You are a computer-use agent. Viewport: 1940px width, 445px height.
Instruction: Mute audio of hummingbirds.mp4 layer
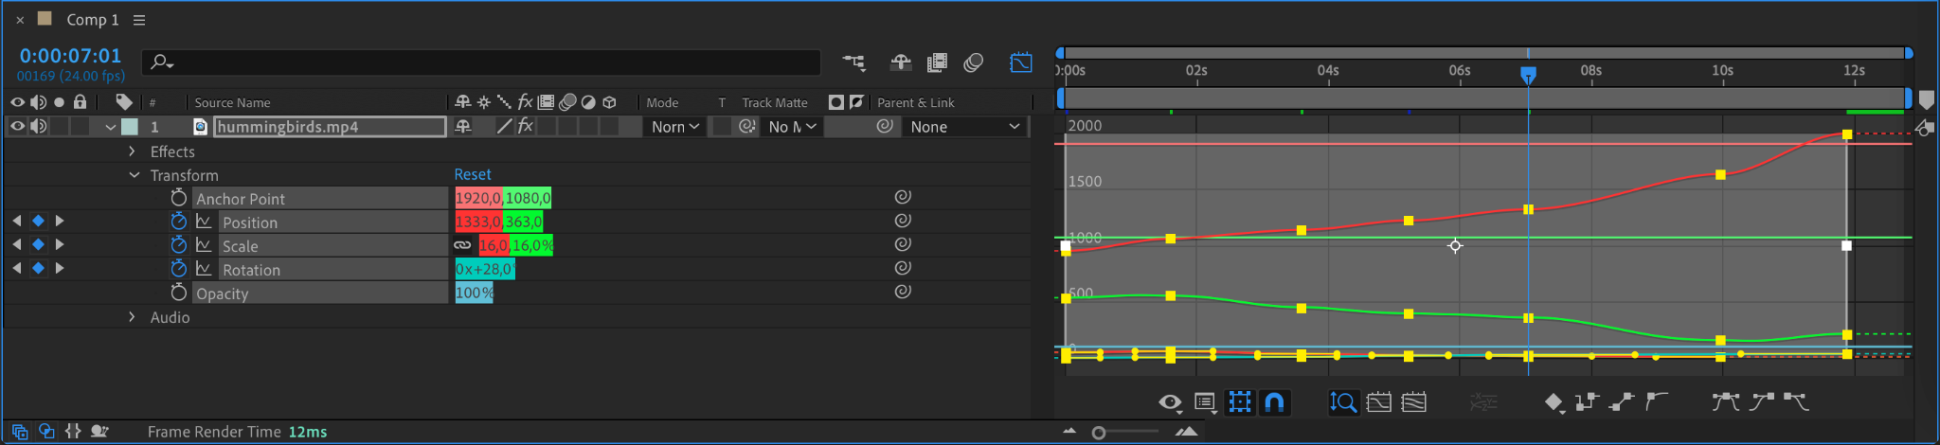(x=38, y=127)
